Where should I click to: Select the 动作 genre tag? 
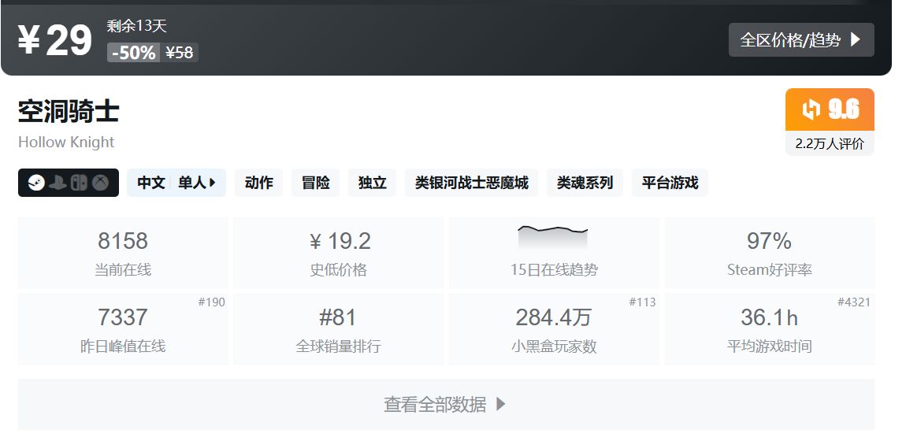click(x=259, y=183)
